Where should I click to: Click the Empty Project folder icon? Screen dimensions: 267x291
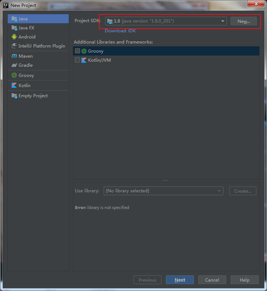pyautogui.click(x=14, y=95)
